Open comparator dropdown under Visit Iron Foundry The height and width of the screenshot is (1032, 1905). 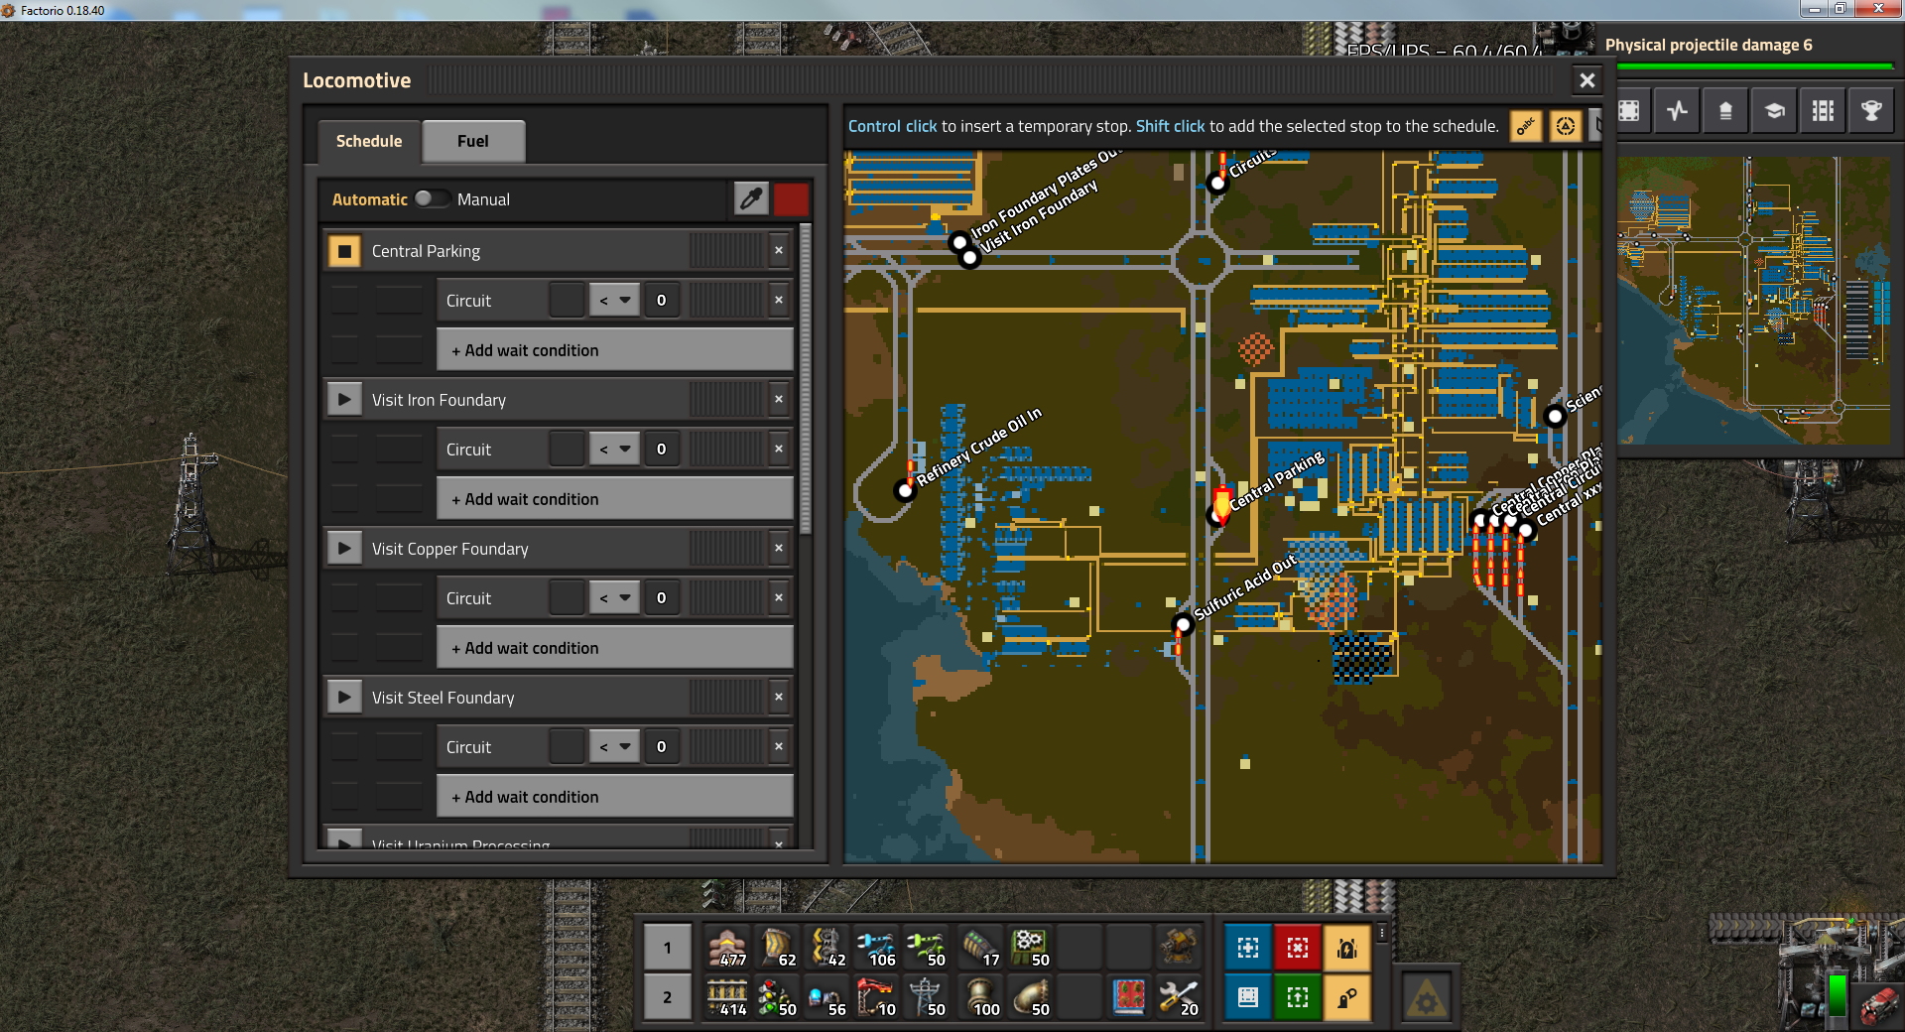tap(614, 450)
